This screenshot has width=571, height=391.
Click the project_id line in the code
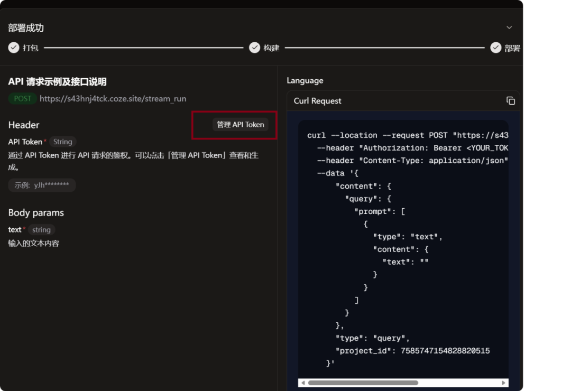point(412,351)
